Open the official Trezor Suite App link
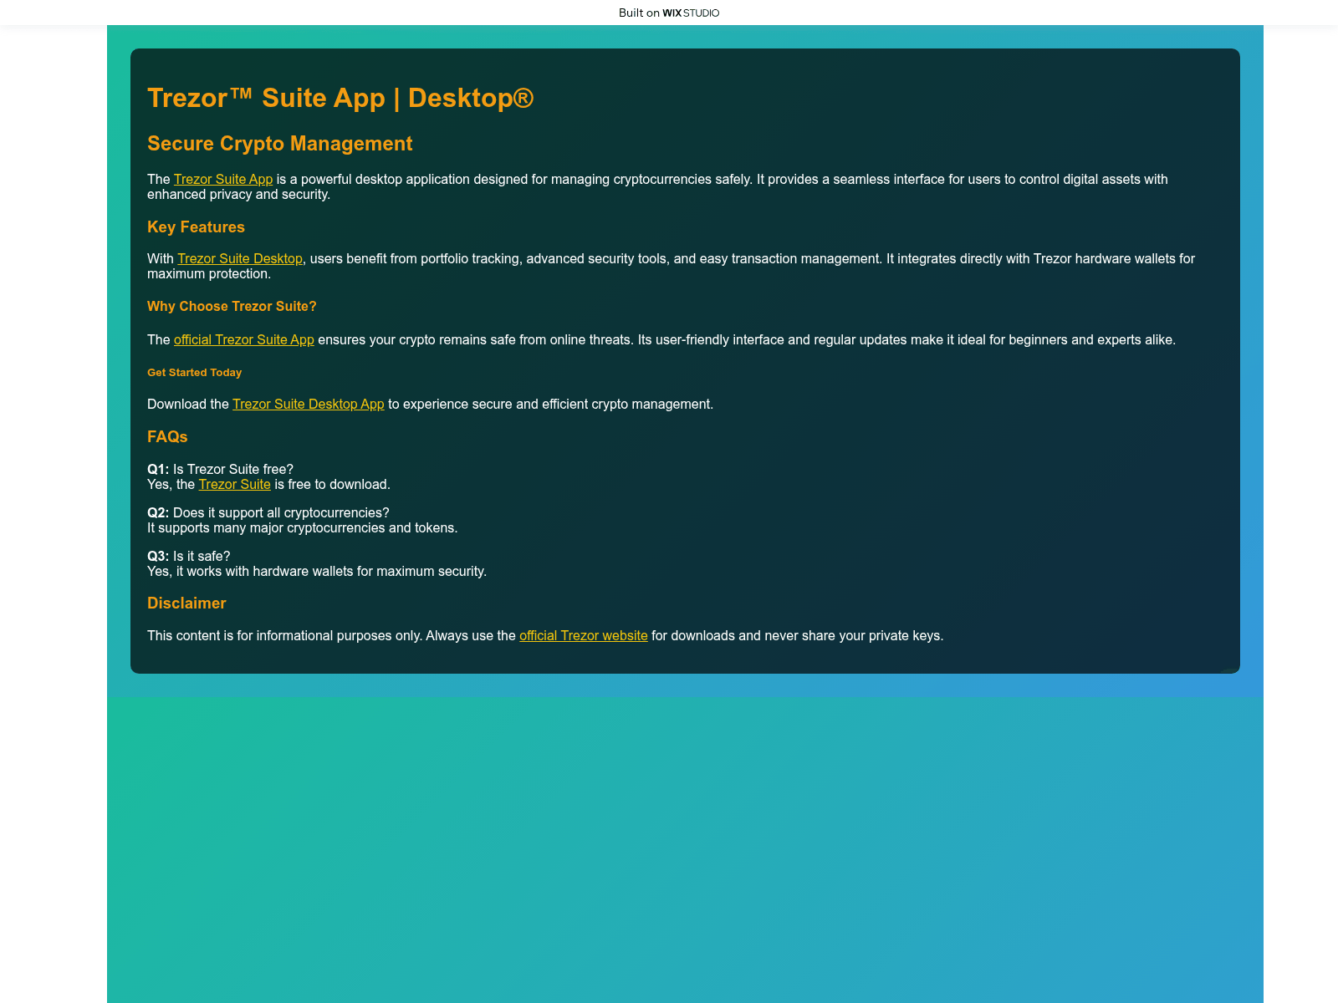1338x1003 pixels. point(243,339)
